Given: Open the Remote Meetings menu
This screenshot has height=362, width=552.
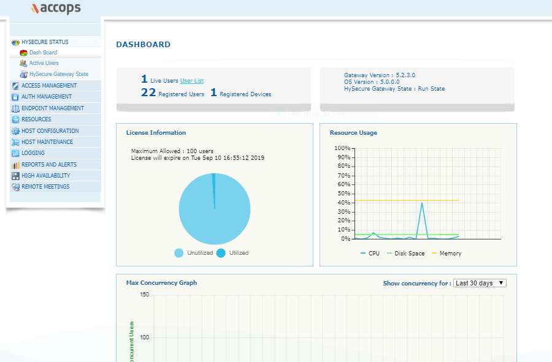Looking at the screenshot, I should [56, 187].
